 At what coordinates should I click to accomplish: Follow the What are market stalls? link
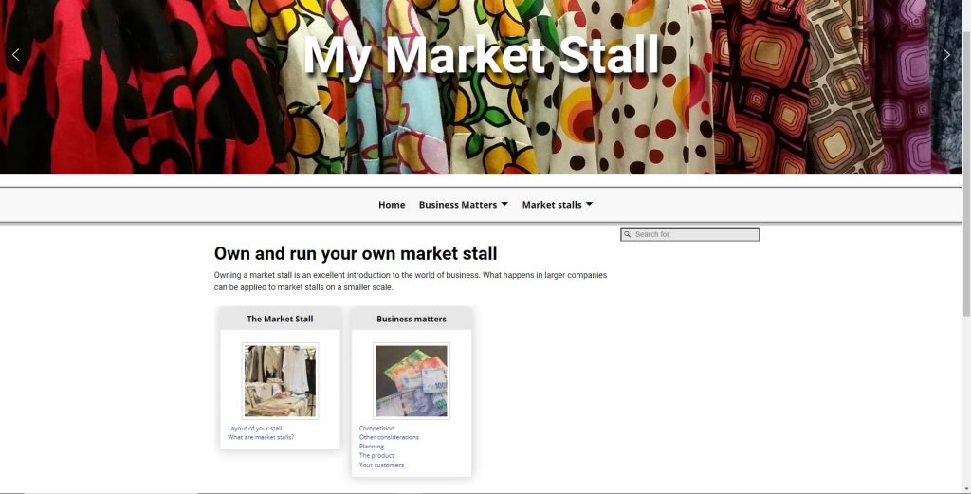[x=261, y=437]
